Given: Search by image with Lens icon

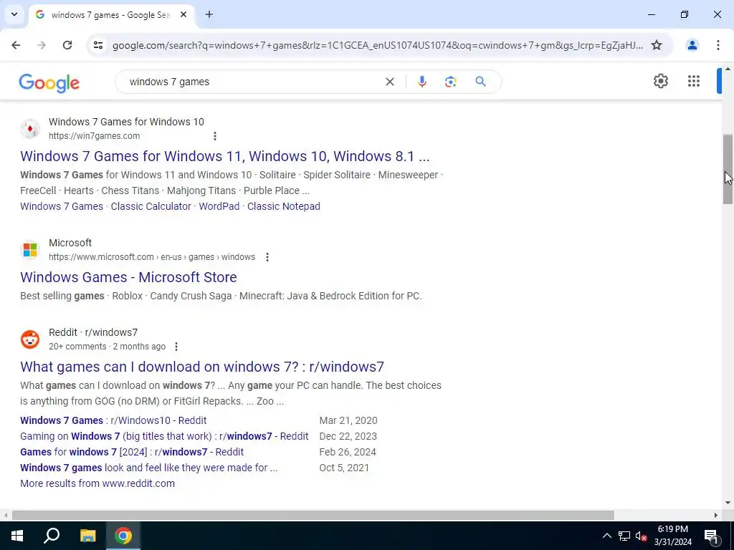Looking at the screenshot, I should [450, 82].
